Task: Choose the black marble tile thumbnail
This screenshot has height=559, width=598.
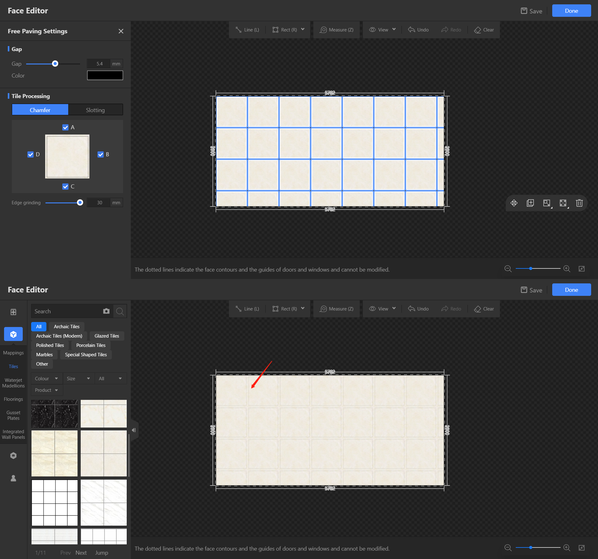Action: (55, 414)
